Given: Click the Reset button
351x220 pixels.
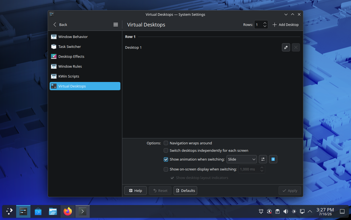Looking at the screenshot, I should point(160,191).
